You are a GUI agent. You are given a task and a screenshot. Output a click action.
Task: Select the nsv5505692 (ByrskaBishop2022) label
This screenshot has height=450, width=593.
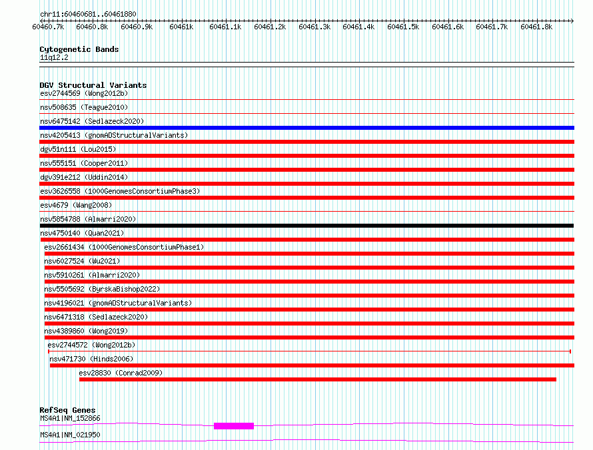pyautogui.click(x=102, y=289)
